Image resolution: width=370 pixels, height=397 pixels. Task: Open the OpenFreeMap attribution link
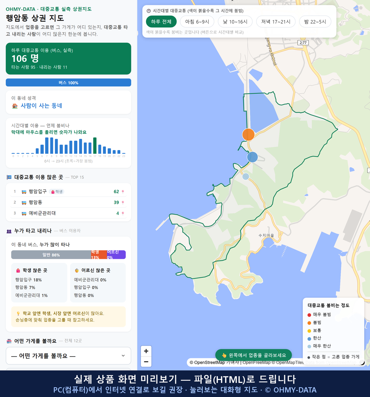pyautogui.click(x=257, y=363)
